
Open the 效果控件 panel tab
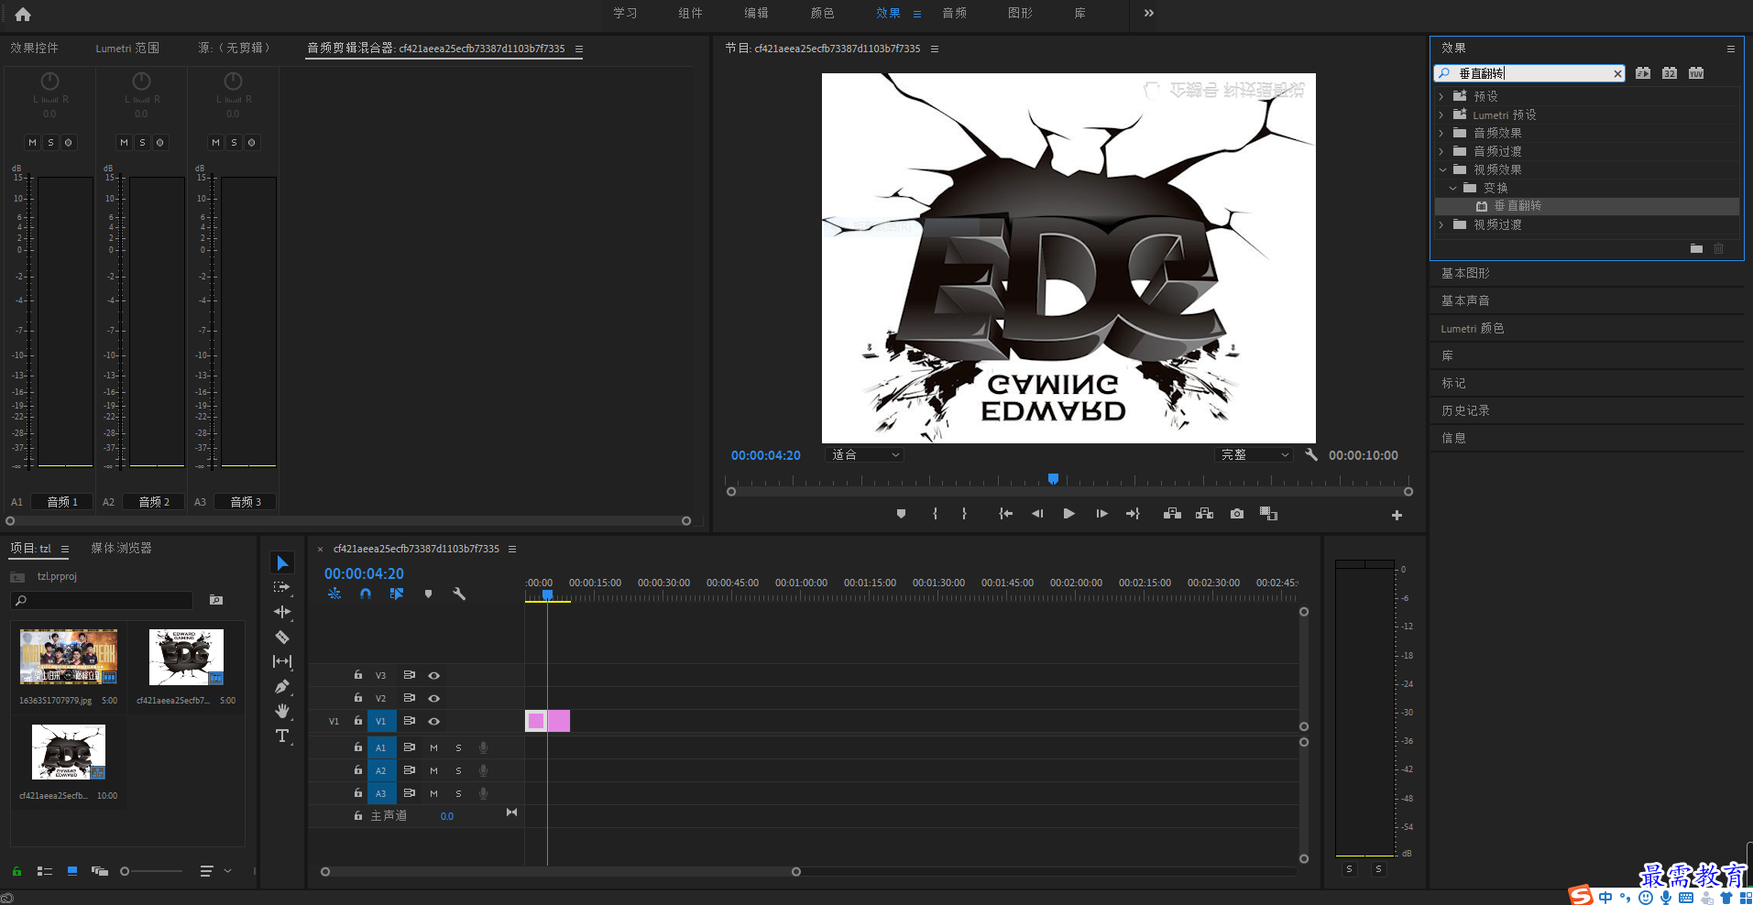[x=34, y=48]
